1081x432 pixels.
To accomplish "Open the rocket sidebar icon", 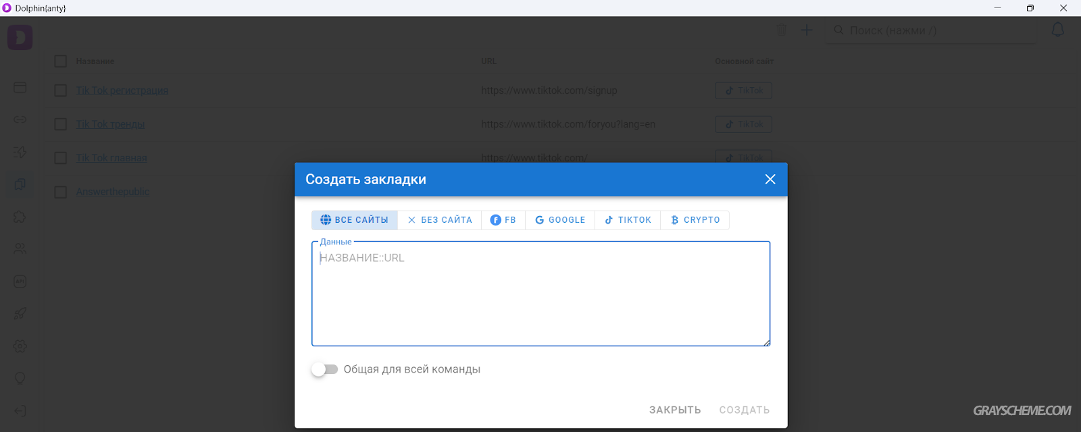I will (20, 313).
